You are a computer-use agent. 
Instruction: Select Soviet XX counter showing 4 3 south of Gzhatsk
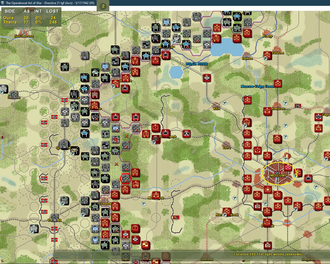(105, 223)
